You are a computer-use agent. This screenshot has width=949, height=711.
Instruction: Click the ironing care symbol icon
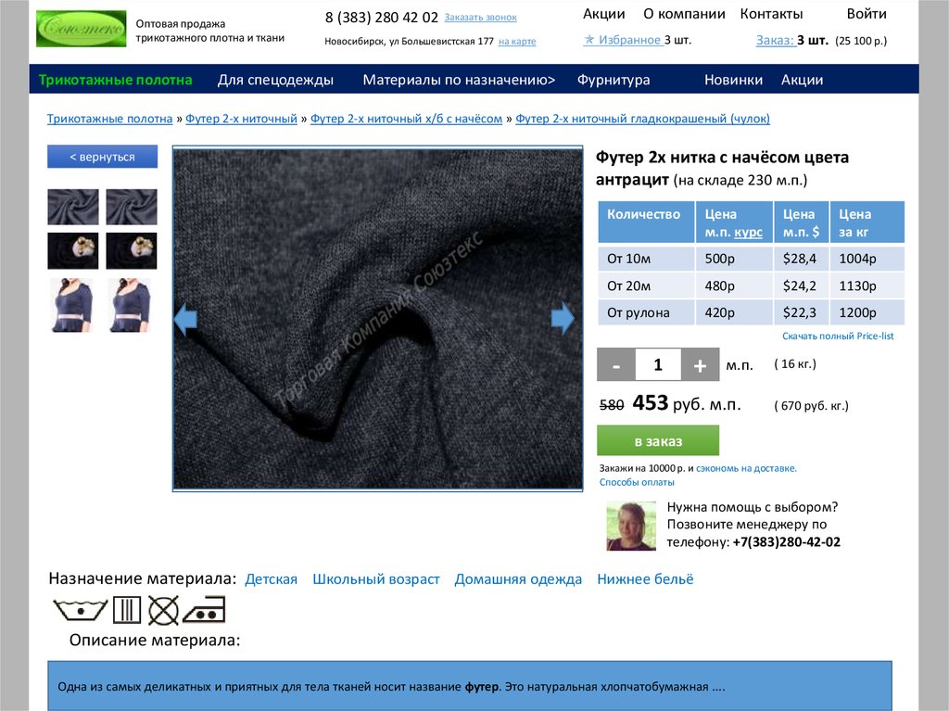tap(205, 609)
